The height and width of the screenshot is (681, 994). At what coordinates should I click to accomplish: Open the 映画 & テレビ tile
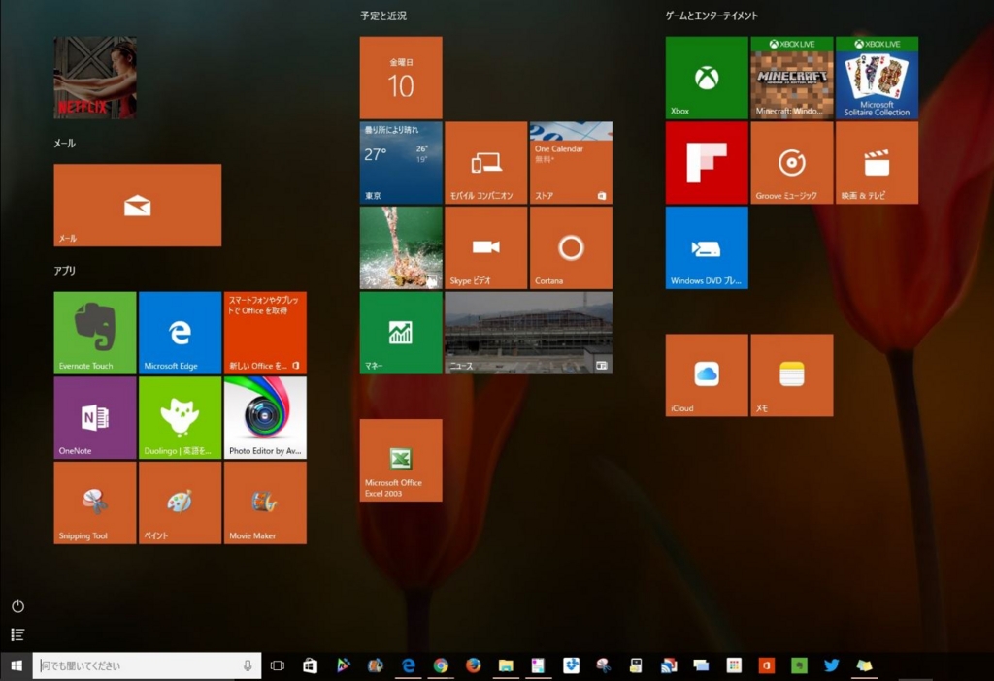[877, 163]
